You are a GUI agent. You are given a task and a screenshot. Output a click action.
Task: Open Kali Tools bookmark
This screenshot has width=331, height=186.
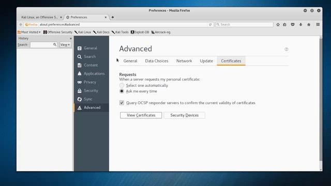tap(120, 32)
